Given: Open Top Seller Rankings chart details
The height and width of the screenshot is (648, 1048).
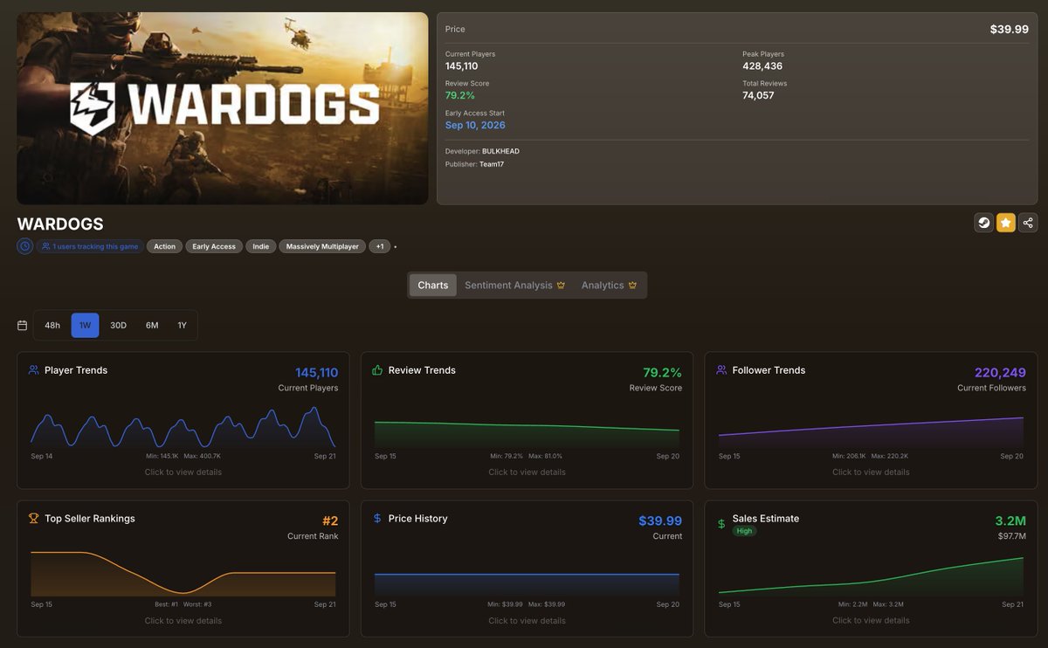Looking at the screenshot, I should coord(183,621).
